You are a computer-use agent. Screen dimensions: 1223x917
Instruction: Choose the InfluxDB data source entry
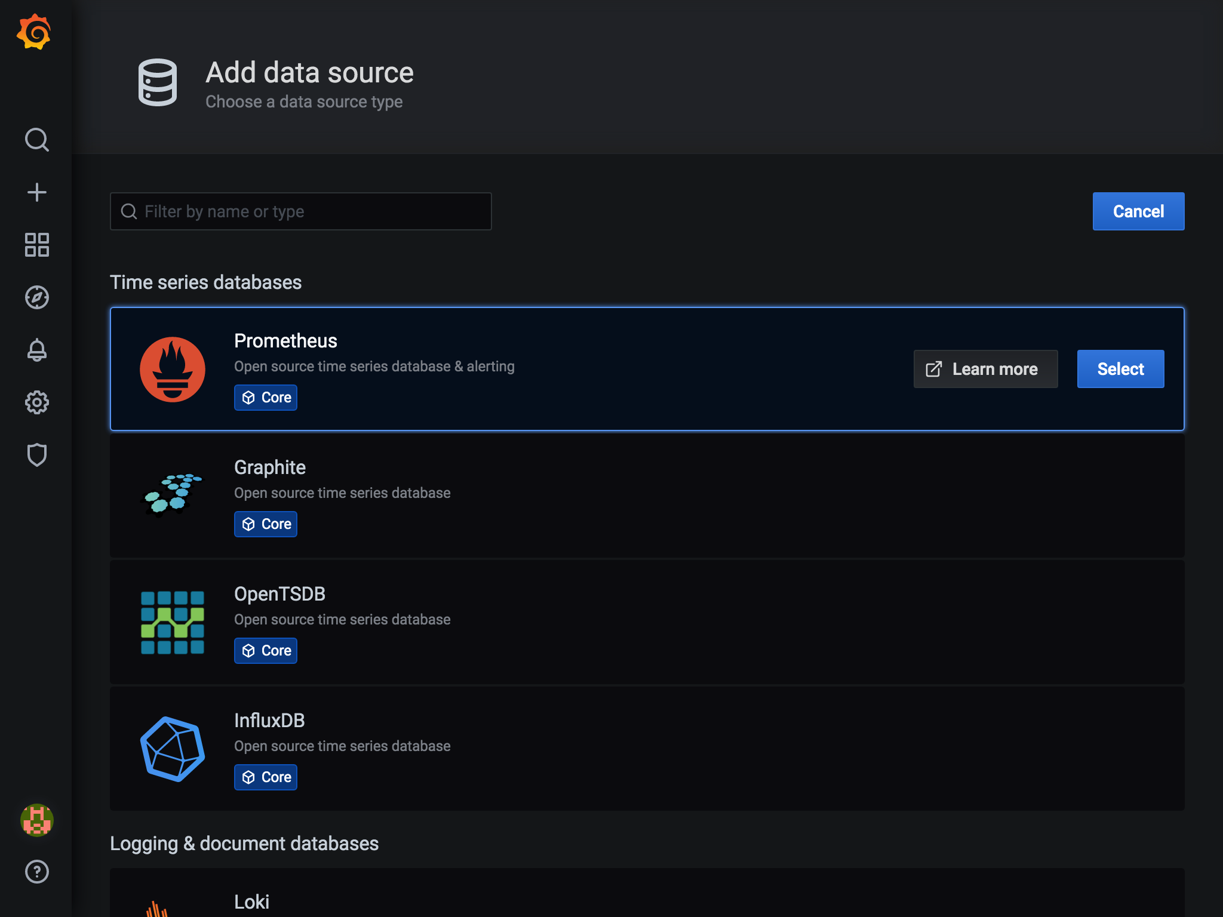(646, 748)
